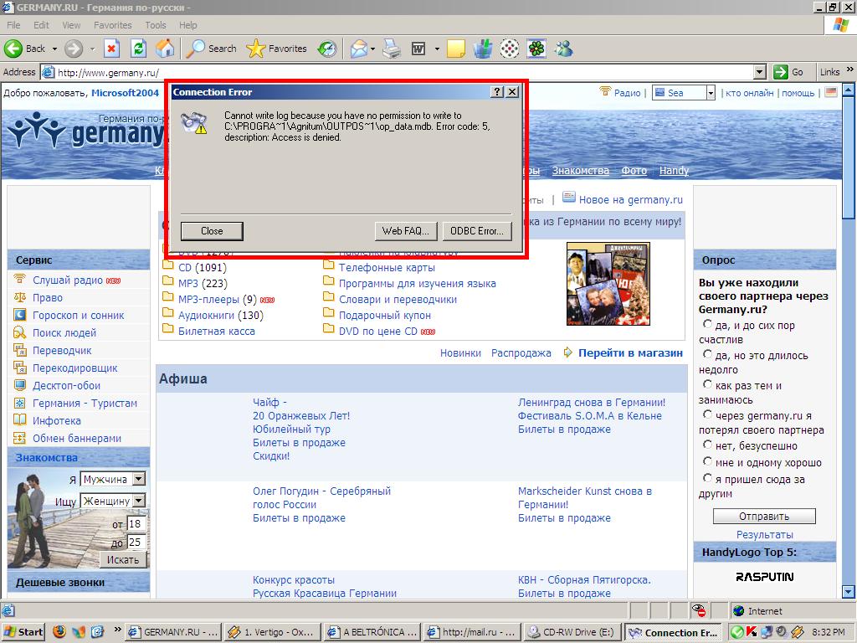Click the Forward arrow in the IE toolbar
857x643 pixels.
coord(74,49)
